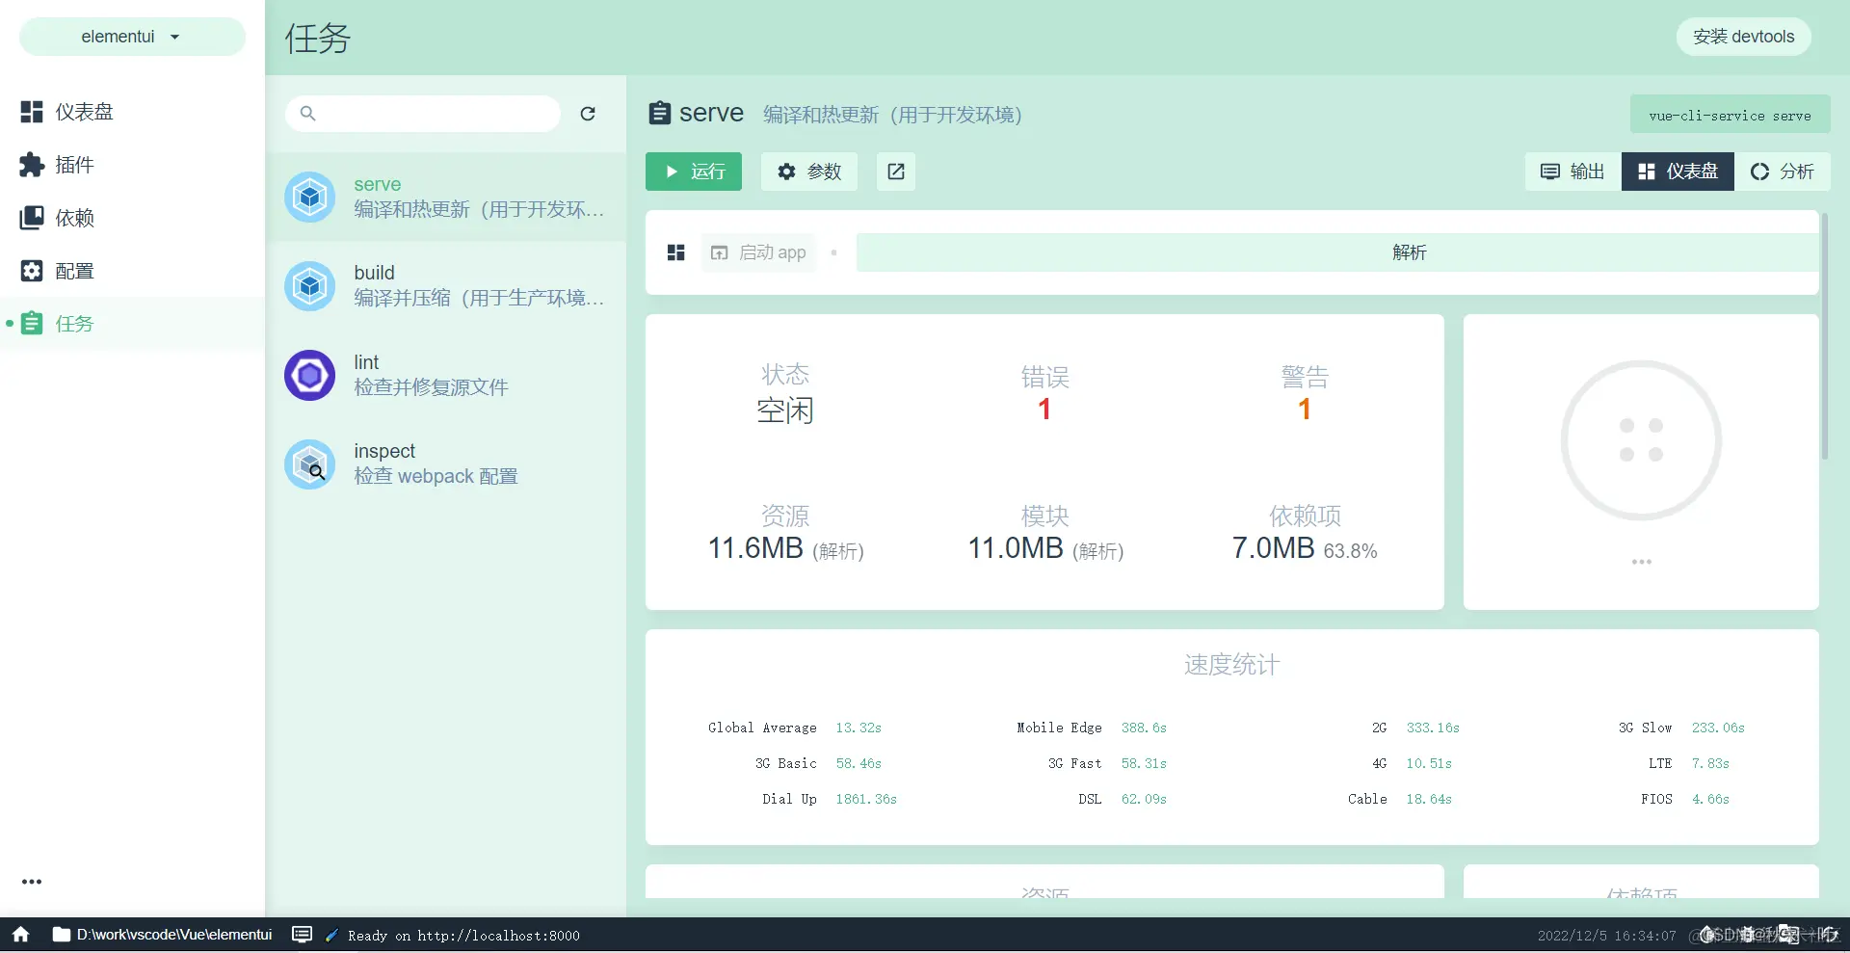This screenshot has height=953, width=1850.
Task: Select 任务 in the left sidebar
Action: [132, 324]
